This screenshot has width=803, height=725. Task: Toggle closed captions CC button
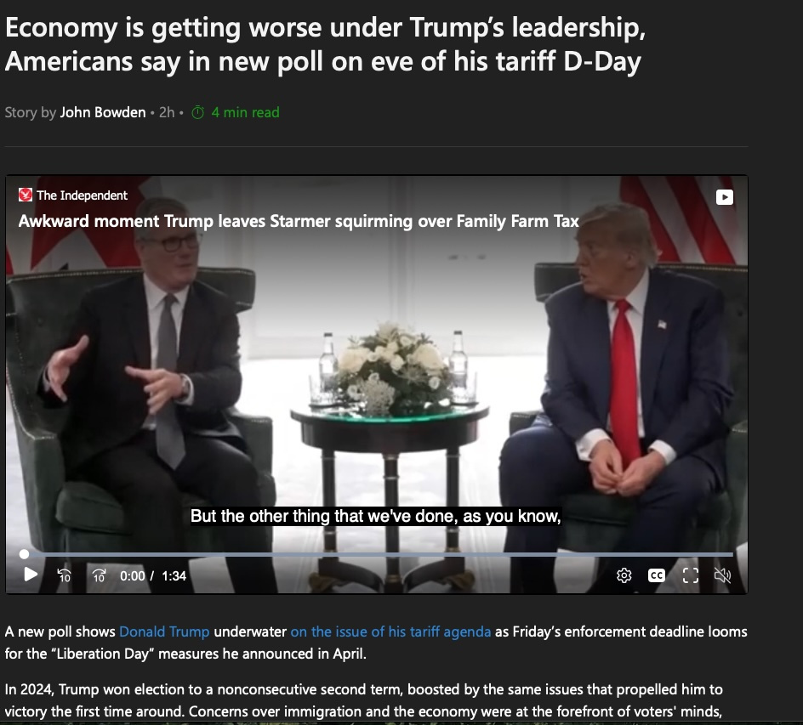[x=657, y=575]
